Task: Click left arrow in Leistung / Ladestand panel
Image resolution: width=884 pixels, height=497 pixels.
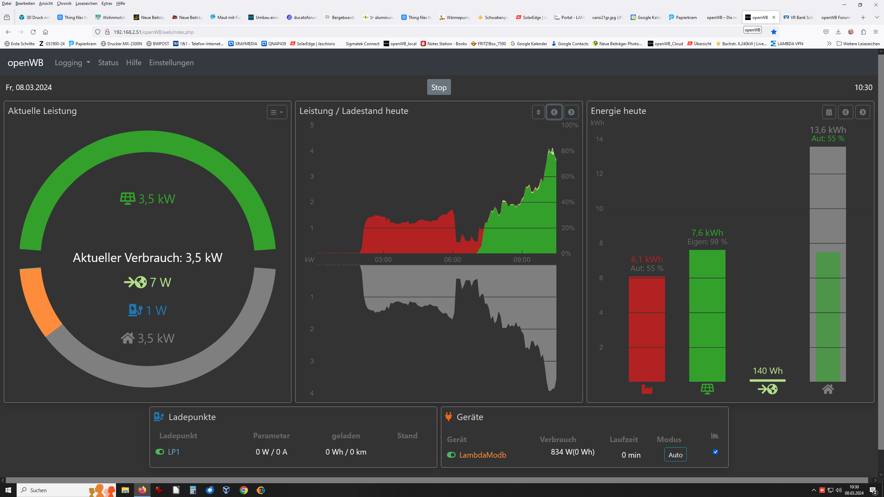Action: [x=554, y=112]
